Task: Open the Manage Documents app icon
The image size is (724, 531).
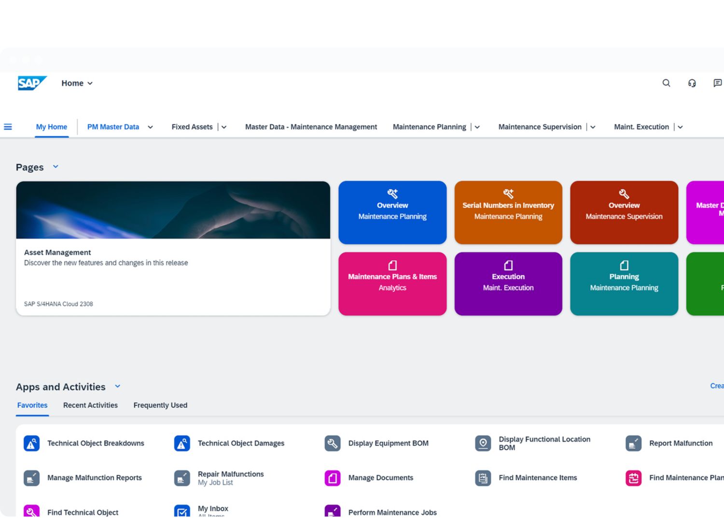Action: (x=333, y=478)
